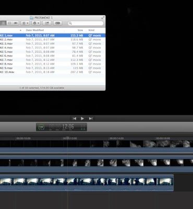Click the background tasks percent indicator
The image size is (193, 209).
coord(41,127)
